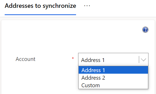Choose Address 2 from the dropdown list
The width and height of the screenshot is (156, 94).
coord(113,78)
